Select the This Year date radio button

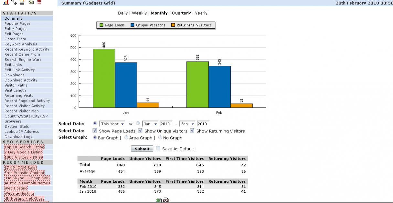coord(95,123)
